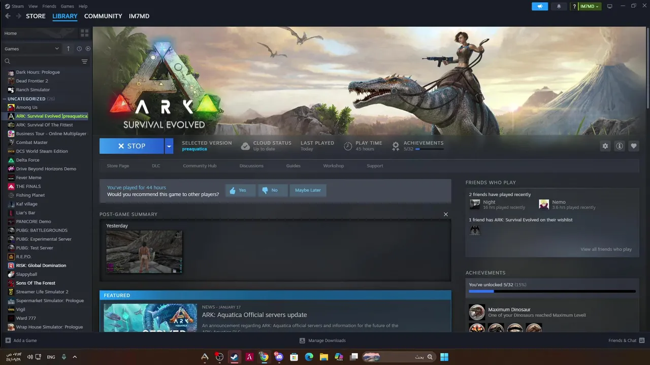Viewport: 650px width, 365px height.
Task: Switch to the STORE section
Action: (36, 16)
